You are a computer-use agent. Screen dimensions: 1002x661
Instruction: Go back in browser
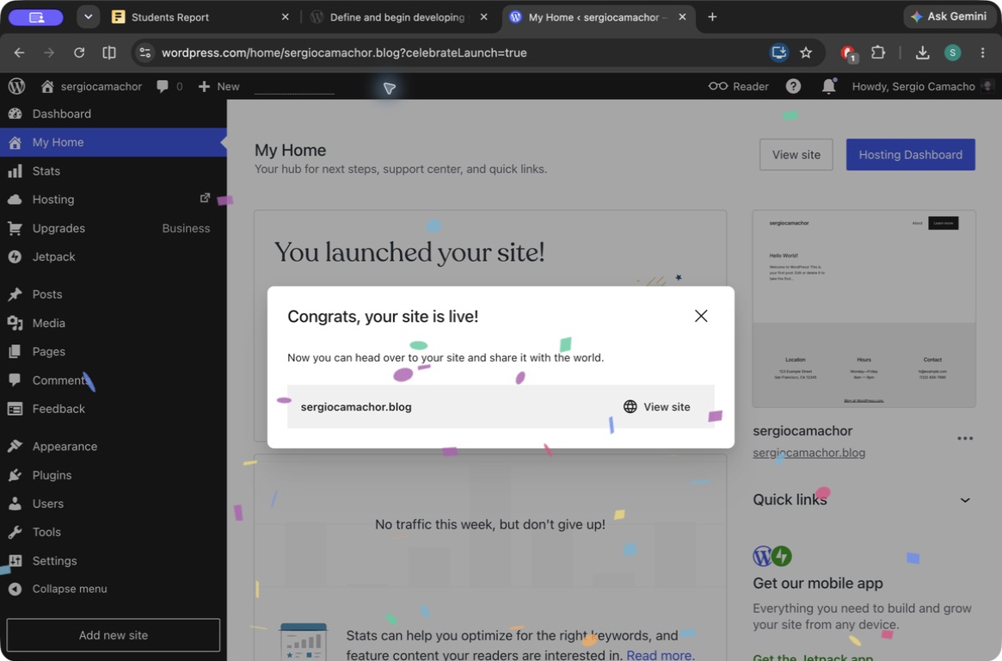pos(19,53)
